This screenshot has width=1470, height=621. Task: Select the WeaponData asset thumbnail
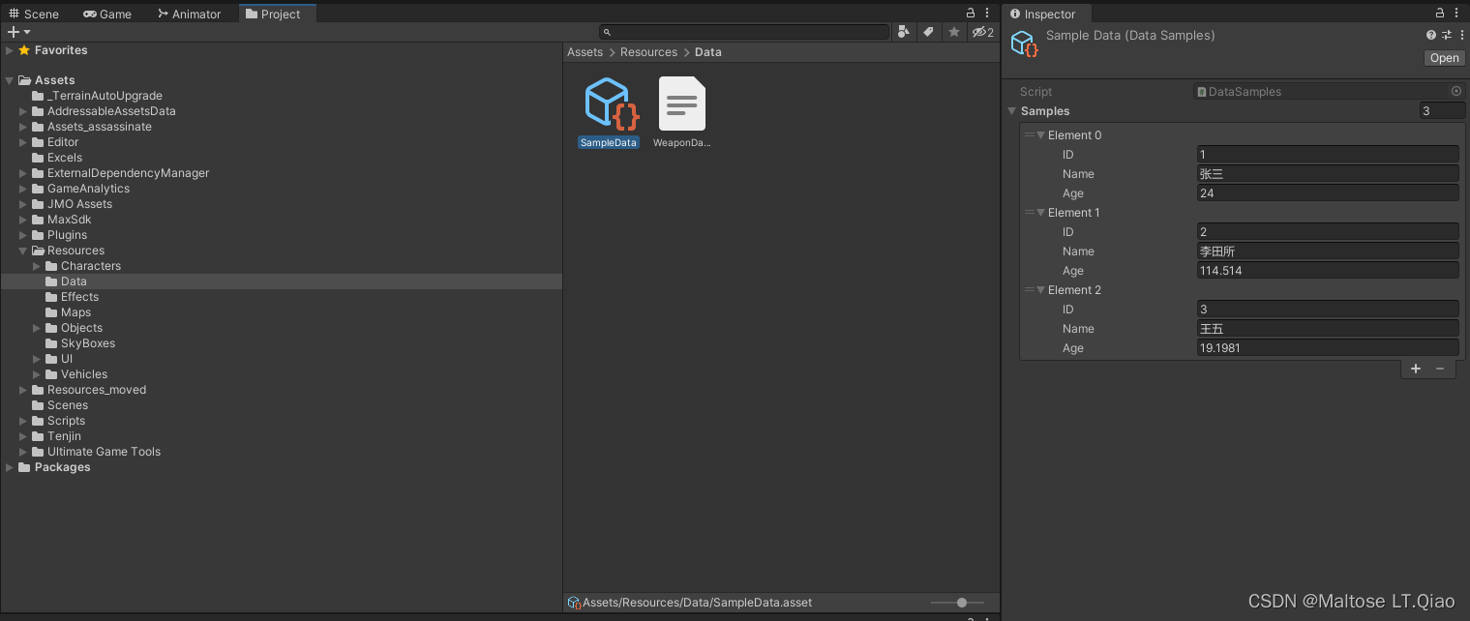[x=681, y=102]
